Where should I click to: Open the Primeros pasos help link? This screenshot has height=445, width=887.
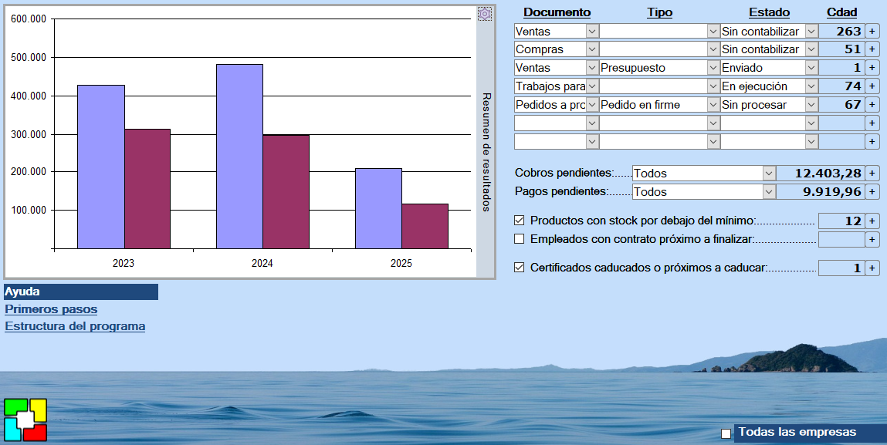pyautogui.click(x=51, y=309)
